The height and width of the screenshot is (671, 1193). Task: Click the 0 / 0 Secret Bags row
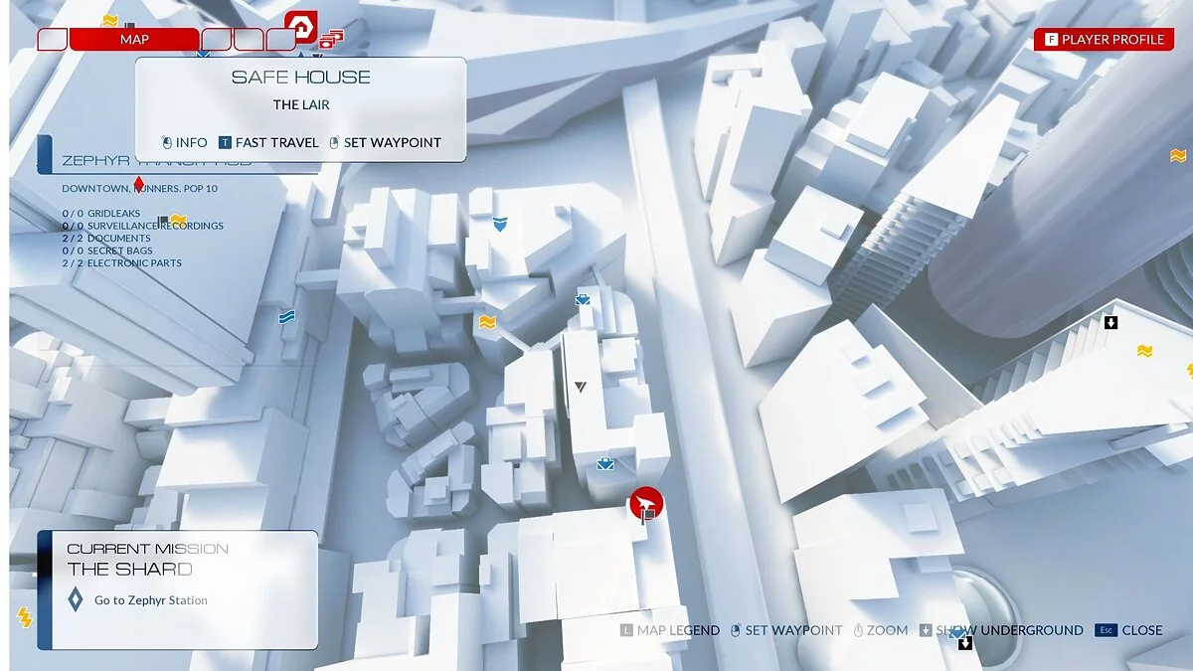(107, 251)
